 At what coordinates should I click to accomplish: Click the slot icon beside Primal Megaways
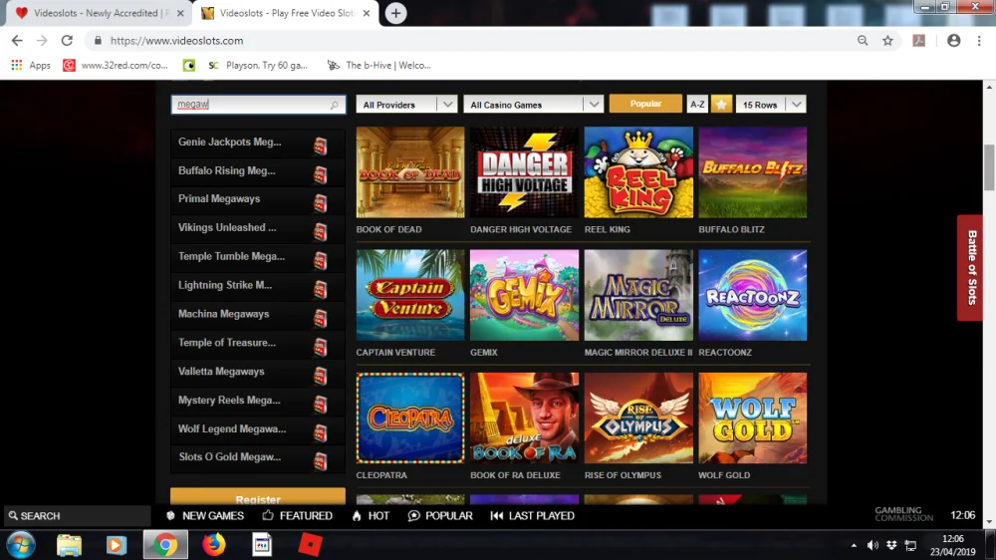tap(320, 203)
